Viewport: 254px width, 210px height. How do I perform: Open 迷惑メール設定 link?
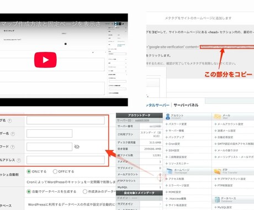tap(226, 131)
